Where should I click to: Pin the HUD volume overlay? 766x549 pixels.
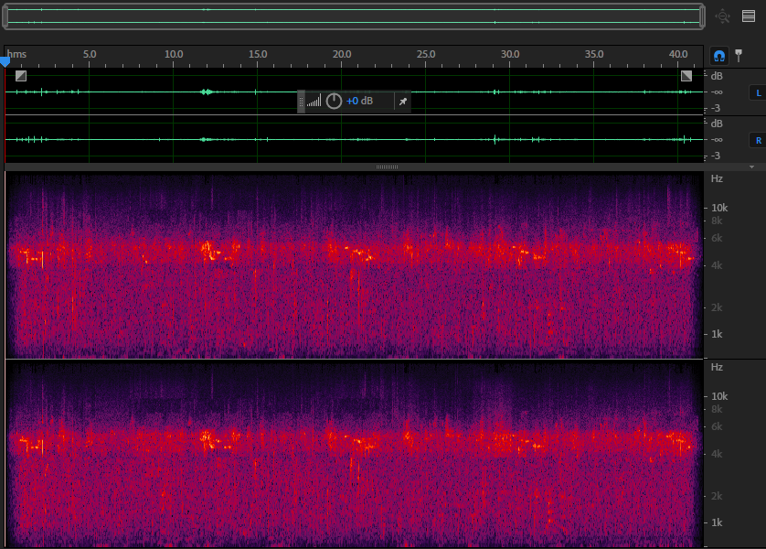[402, 102]
